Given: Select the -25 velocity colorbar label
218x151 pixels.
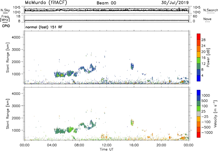Looking at the screenshot, I should pyautogui.click(x=205, y=116).
